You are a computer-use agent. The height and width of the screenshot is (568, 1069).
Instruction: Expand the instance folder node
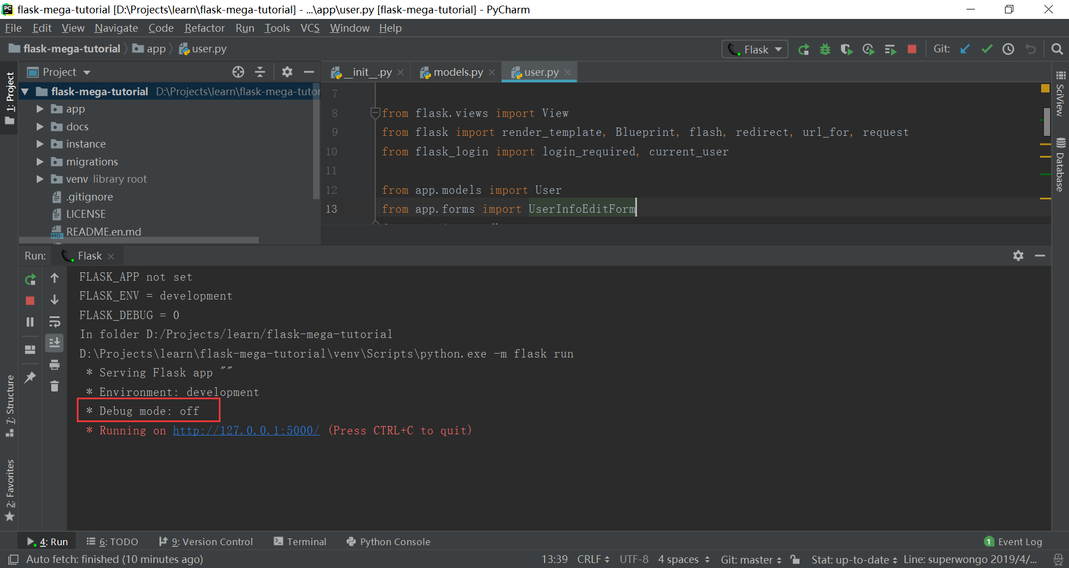[39, 144]
